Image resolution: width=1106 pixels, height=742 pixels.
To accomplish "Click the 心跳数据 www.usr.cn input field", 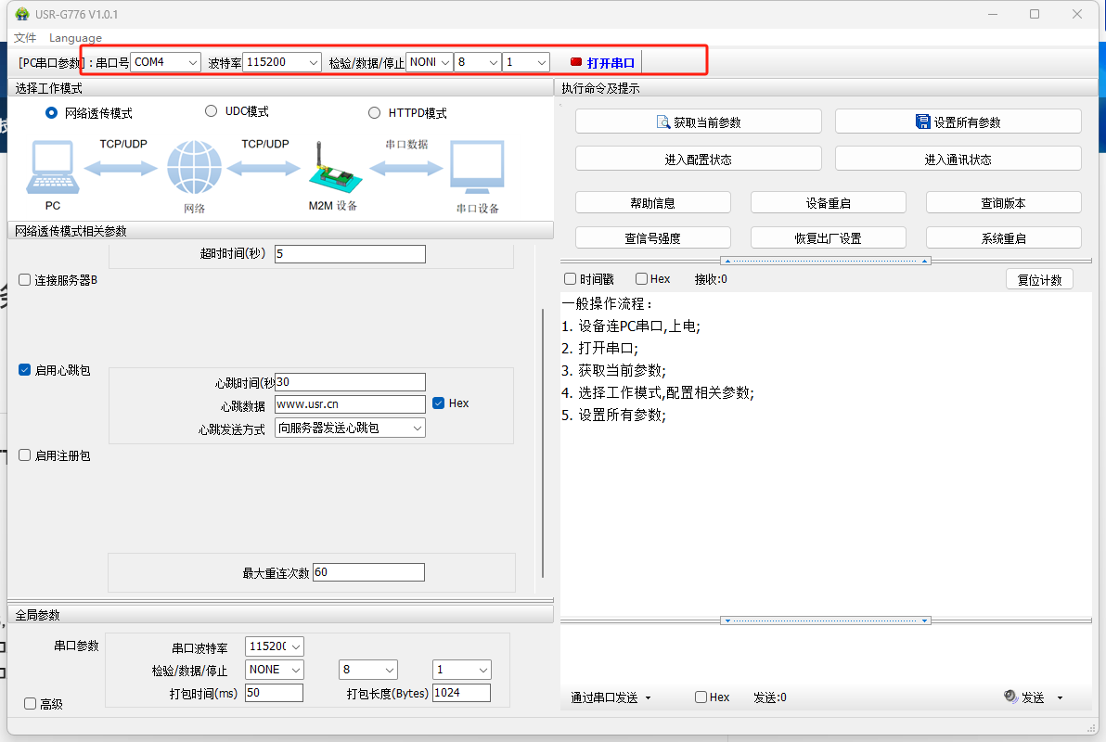I will pyautogui.click(x=350, y=404).
